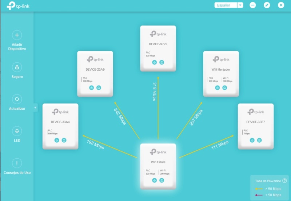Click power icon on Wifi Estudi
Screen dimensions: 291x201
(x=154, y=180)
